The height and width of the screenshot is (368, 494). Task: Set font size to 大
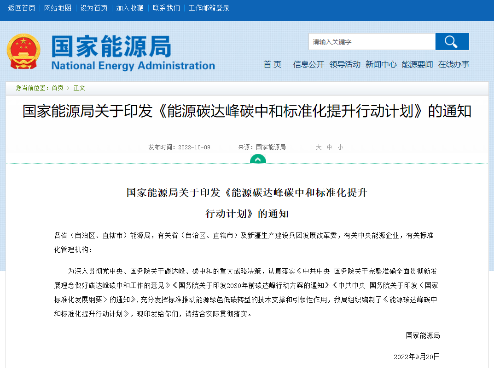click(x=319, y=147)
